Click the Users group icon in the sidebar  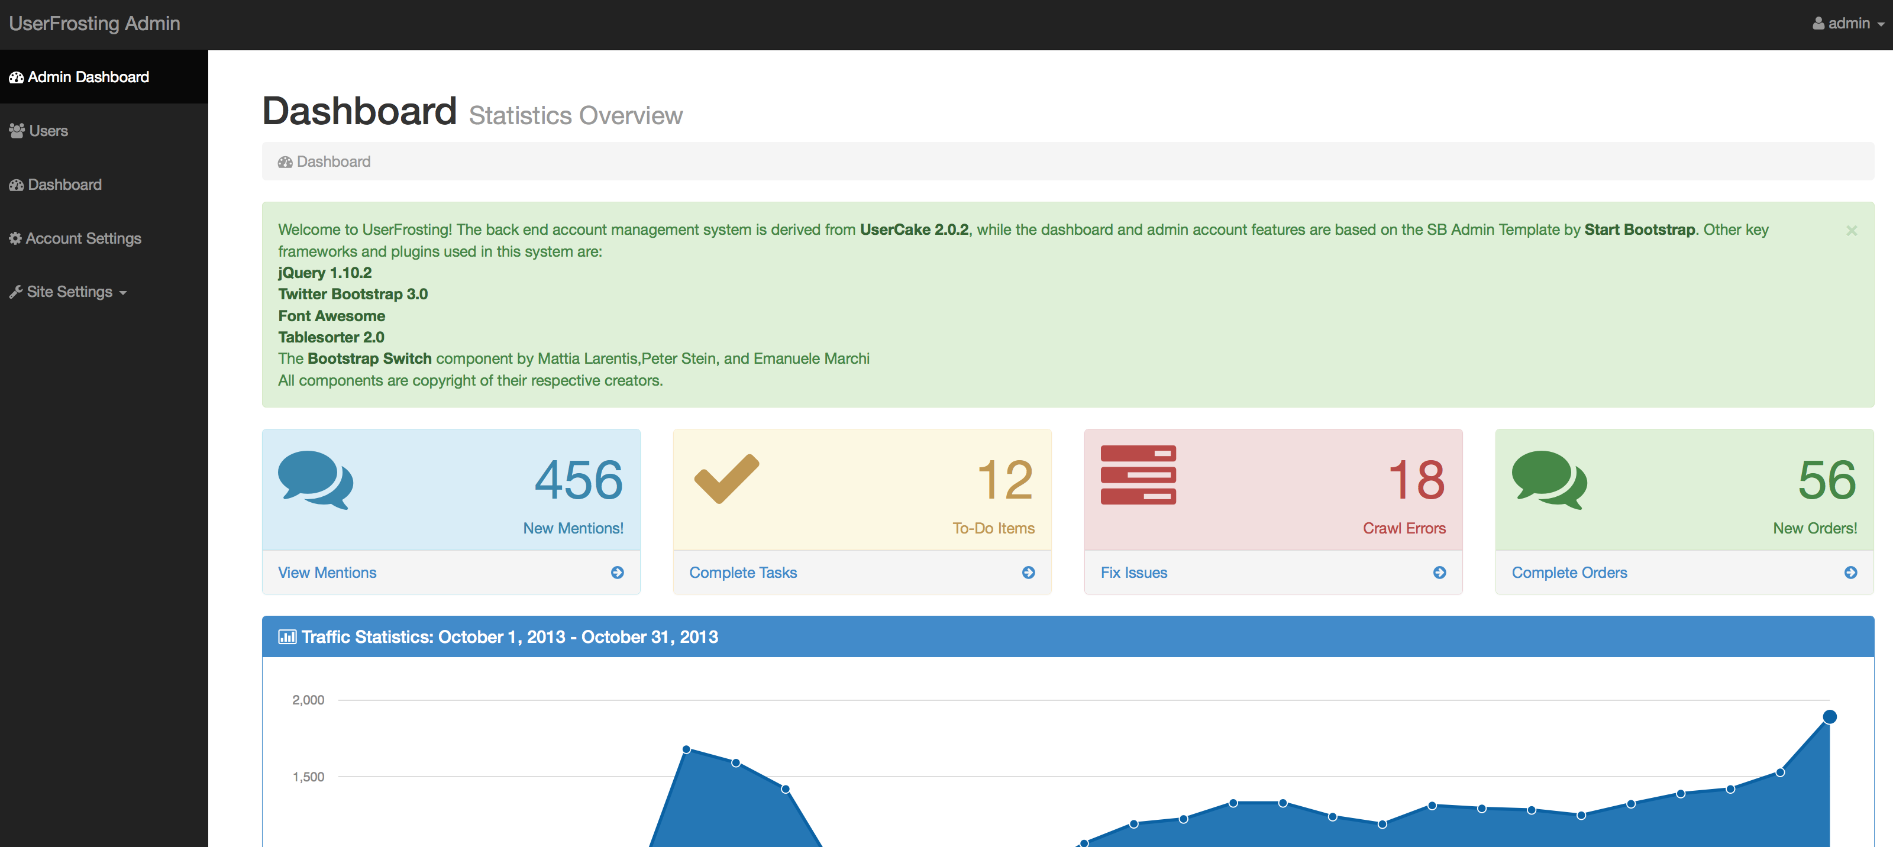pyautogui.click(x=17, y=131)
